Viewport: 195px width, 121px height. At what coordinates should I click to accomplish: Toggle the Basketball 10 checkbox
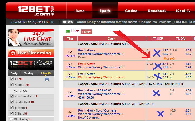pyautogui.click(x=12, y=102)
